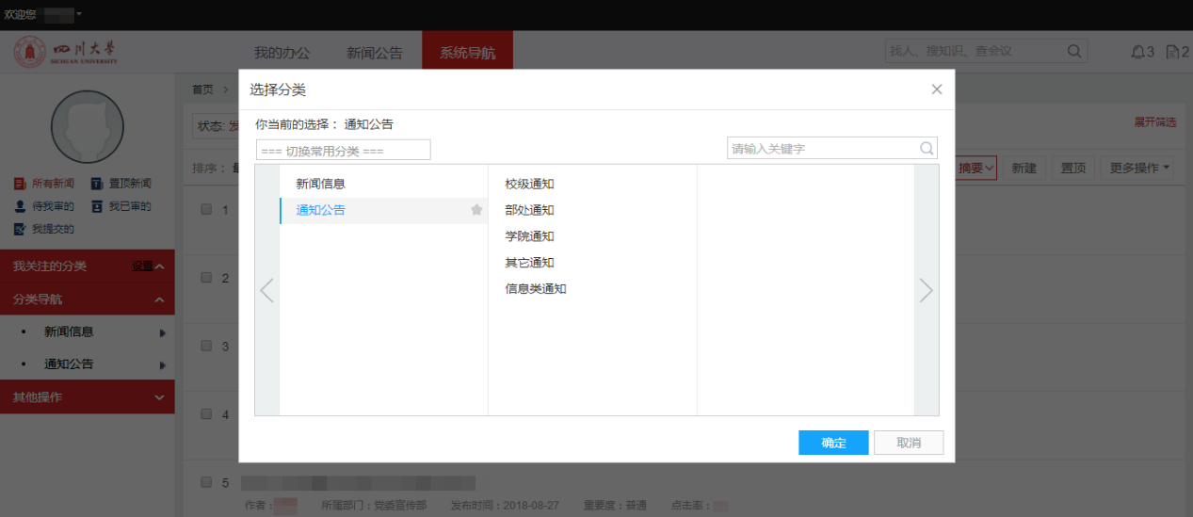The image size is (1193, 517).
Task: Expand 其他操作 section
Action: [159, 397]
